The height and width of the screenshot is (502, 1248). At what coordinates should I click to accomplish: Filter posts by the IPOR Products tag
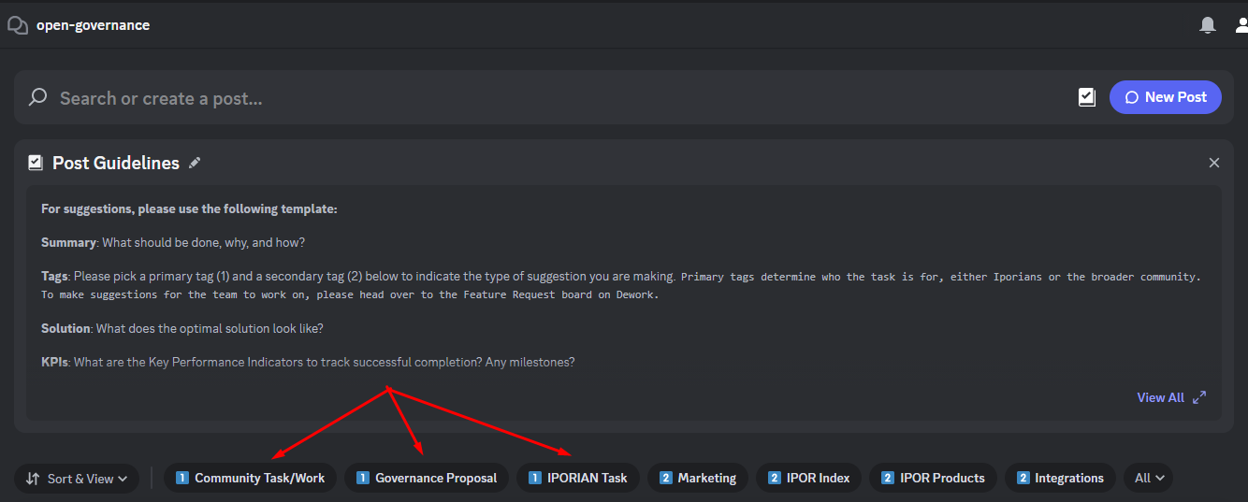[x=934, y=478]
